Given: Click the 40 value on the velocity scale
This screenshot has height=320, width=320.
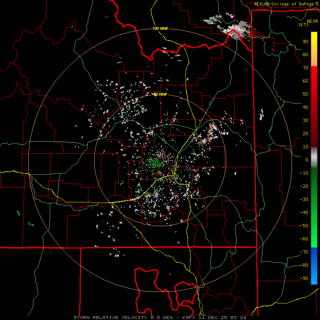Looking at the screenshot, I should coord(305,107).
